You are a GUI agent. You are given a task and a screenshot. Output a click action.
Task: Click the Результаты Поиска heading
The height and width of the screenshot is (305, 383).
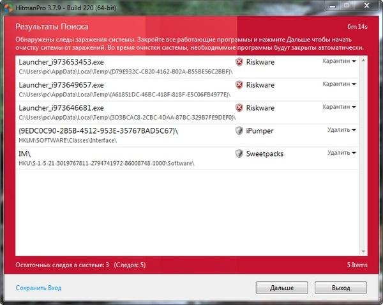[x=52, y=27]
